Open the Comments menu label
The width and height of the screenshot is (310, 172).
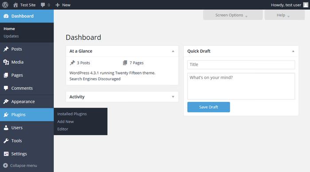pyautogui.click(x=22, y=88)
